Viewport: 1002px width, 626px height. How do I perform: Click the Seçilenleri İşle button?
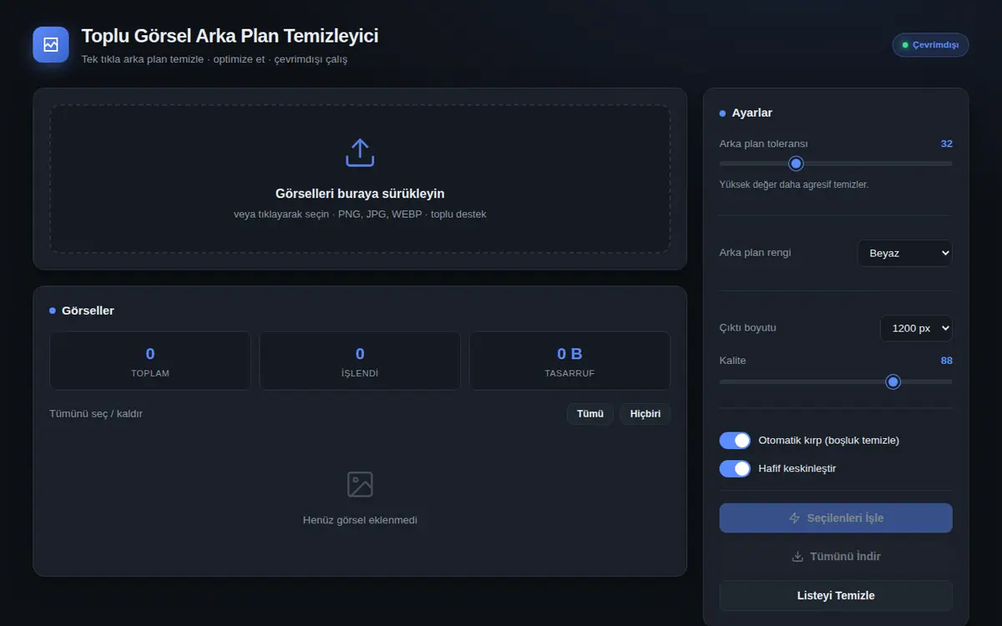pos(836,518)
